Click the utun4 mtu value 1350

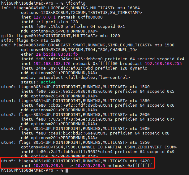[145, 142]
